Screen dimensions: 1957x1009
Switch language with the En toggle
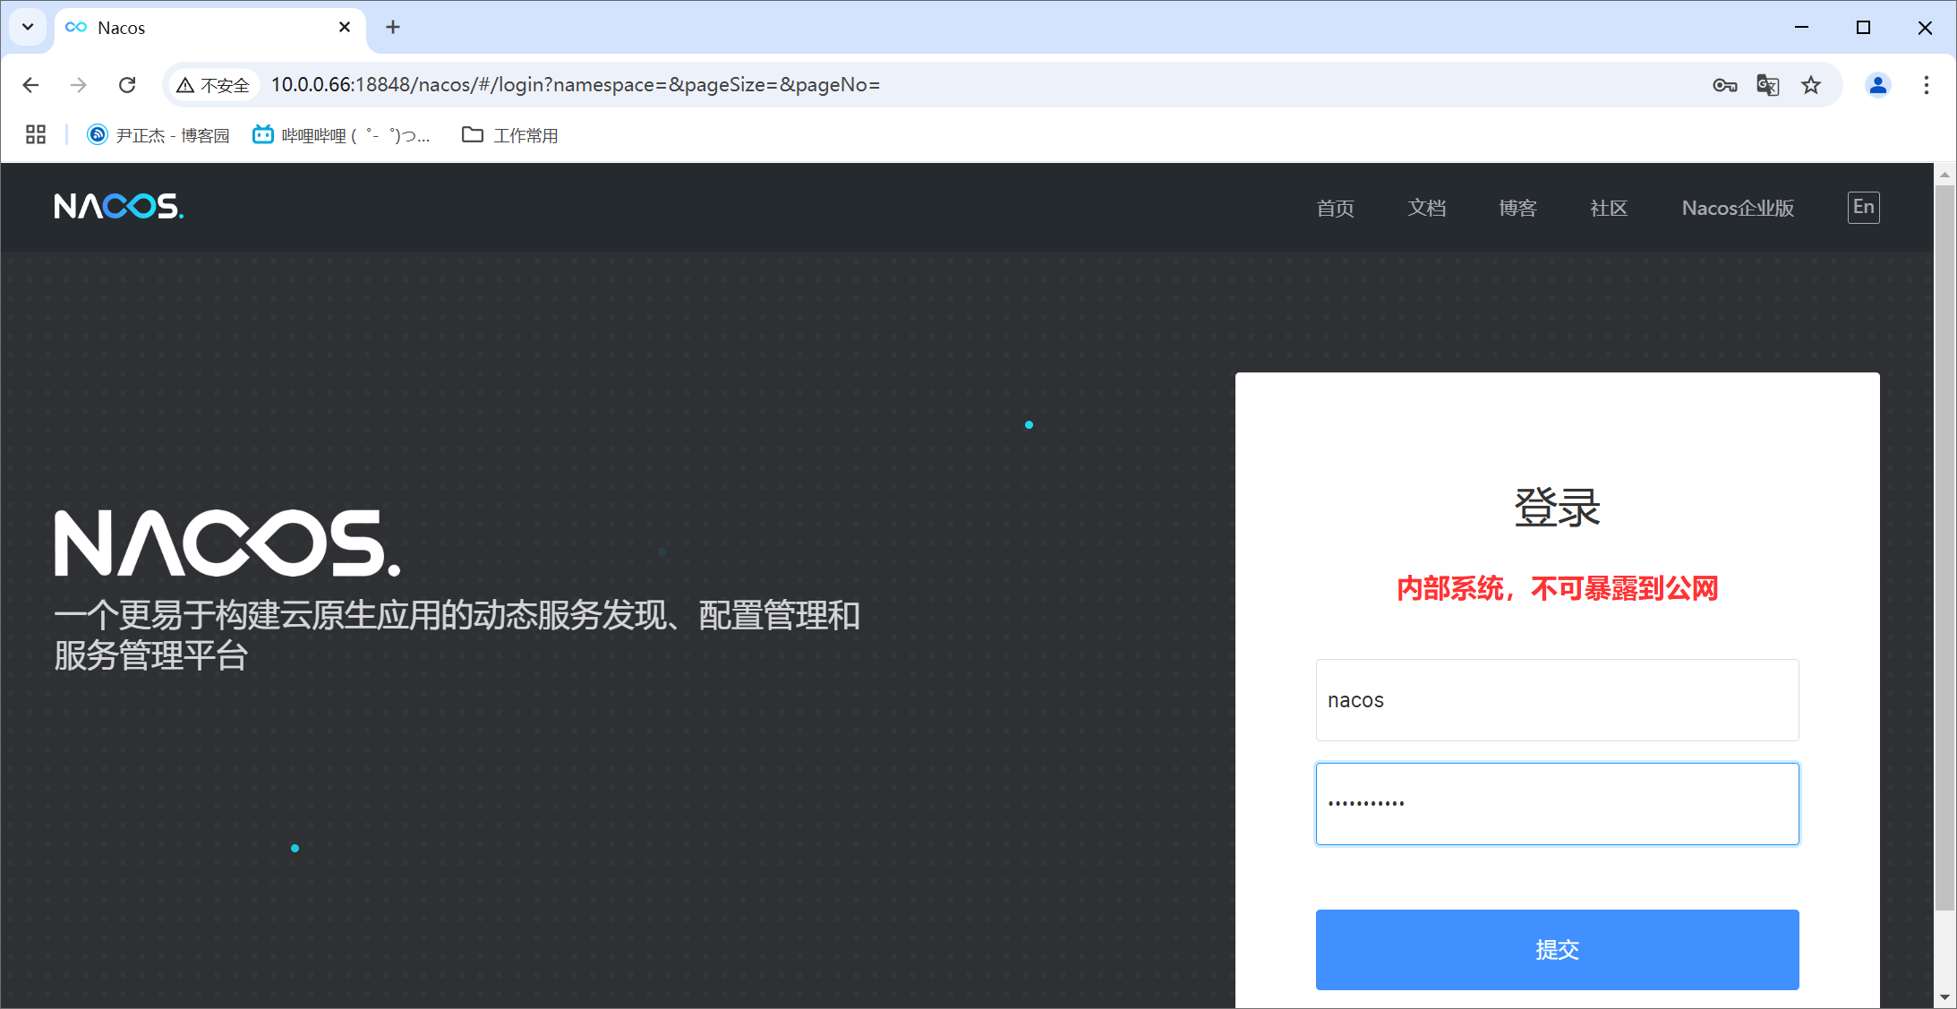click(1863, 208)
